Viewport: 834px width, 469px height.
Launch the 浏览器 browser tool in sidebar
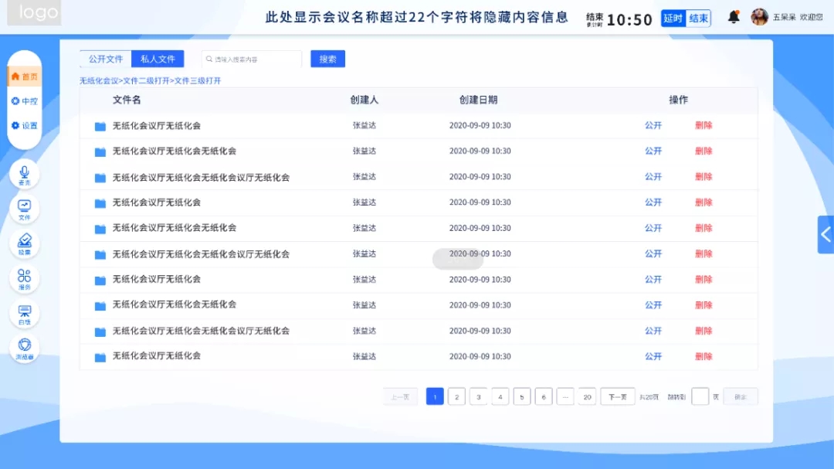[x=25, y=348]
